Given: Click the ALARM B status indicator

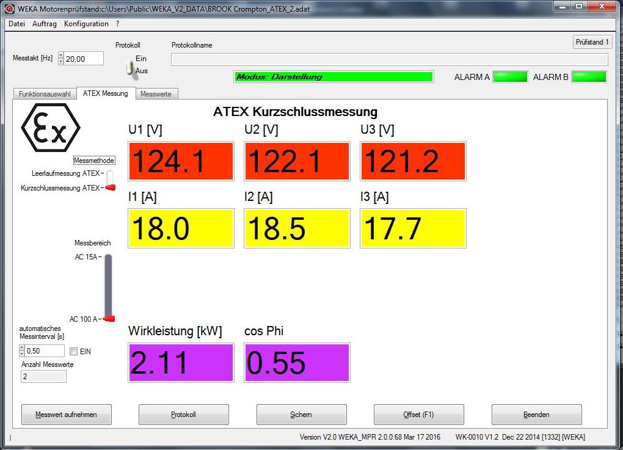Looking at the screenshot, I should coord(589,76).
